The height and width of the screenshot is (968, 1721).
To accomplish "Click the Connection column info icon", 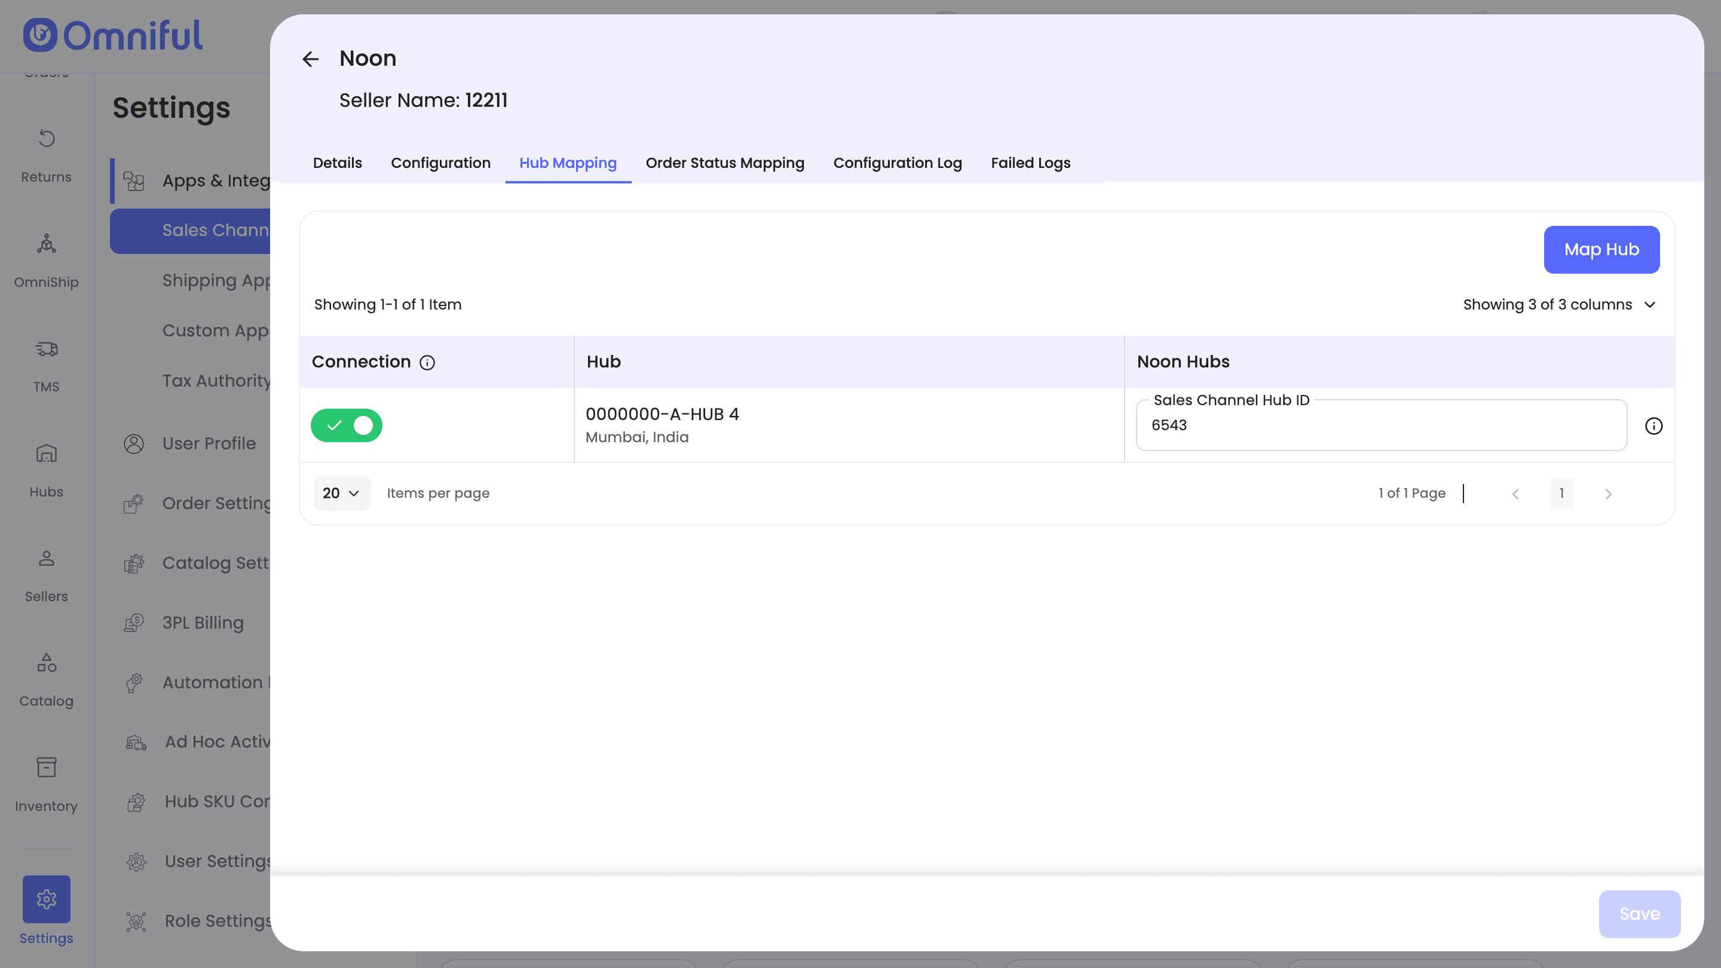I will (427, 363).
